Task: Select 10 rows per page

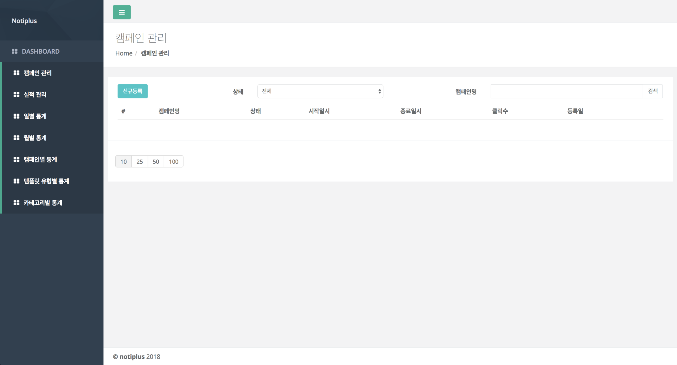Action: (x=123, y=162)
